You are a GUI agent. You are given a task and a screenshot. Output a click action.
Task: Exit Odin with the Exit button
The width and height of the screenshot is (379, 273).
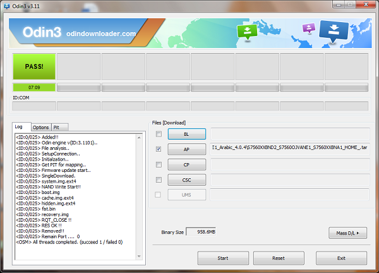pyautogui.click(x=341, y=258)
